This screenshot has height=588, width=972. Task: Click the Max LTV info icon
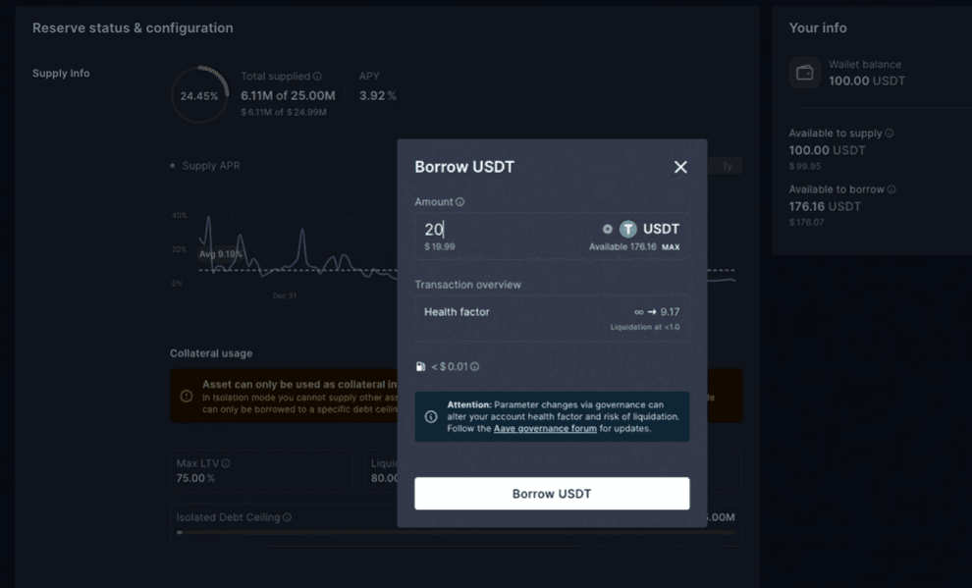pyautogui.click(x=226, y=463)
